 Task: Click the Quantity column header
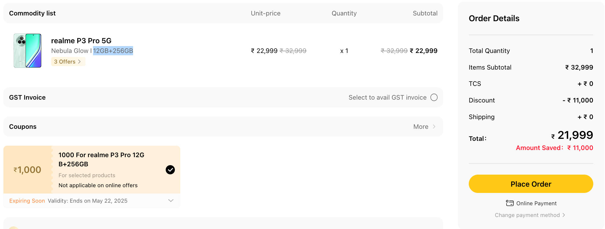[x=344, y=13]
